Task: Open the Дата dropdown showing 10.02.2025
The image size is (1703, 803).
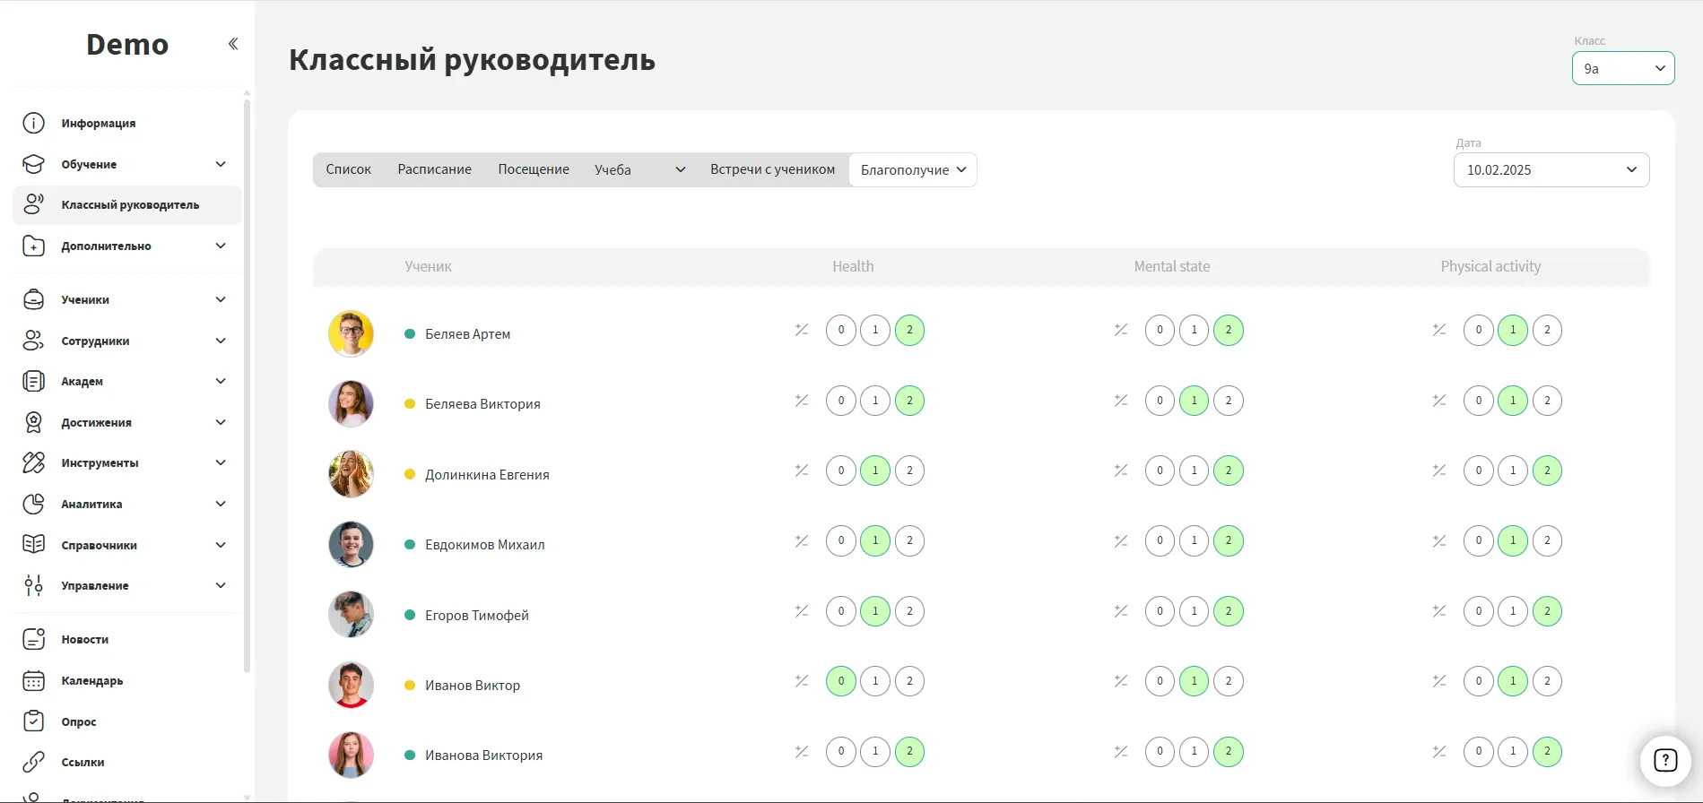Action: pyautogui.click(x=1551, y=170)
